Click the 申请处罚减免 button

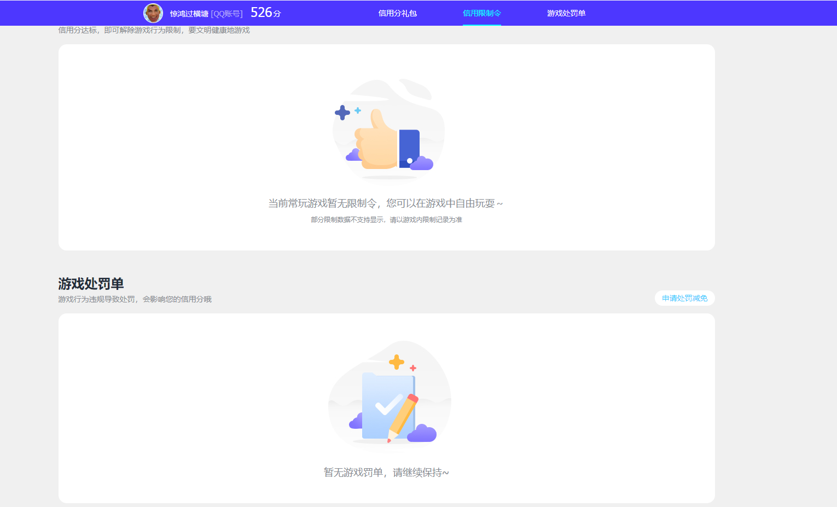(685, 298)
